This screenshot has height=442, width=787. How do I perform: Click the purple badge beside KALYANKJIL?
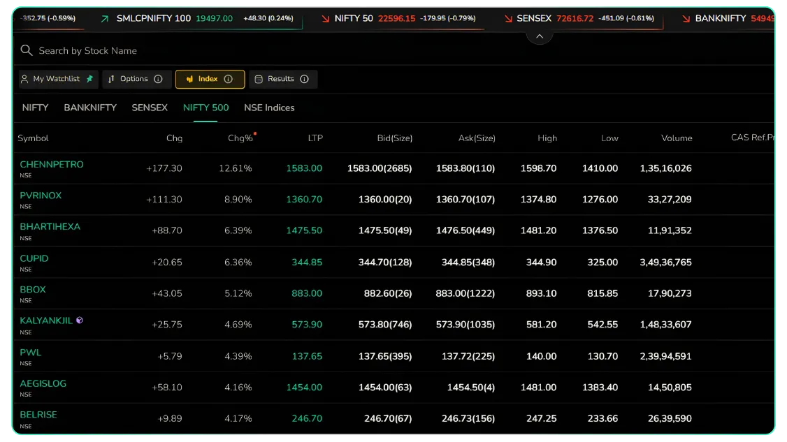point(79,320)
